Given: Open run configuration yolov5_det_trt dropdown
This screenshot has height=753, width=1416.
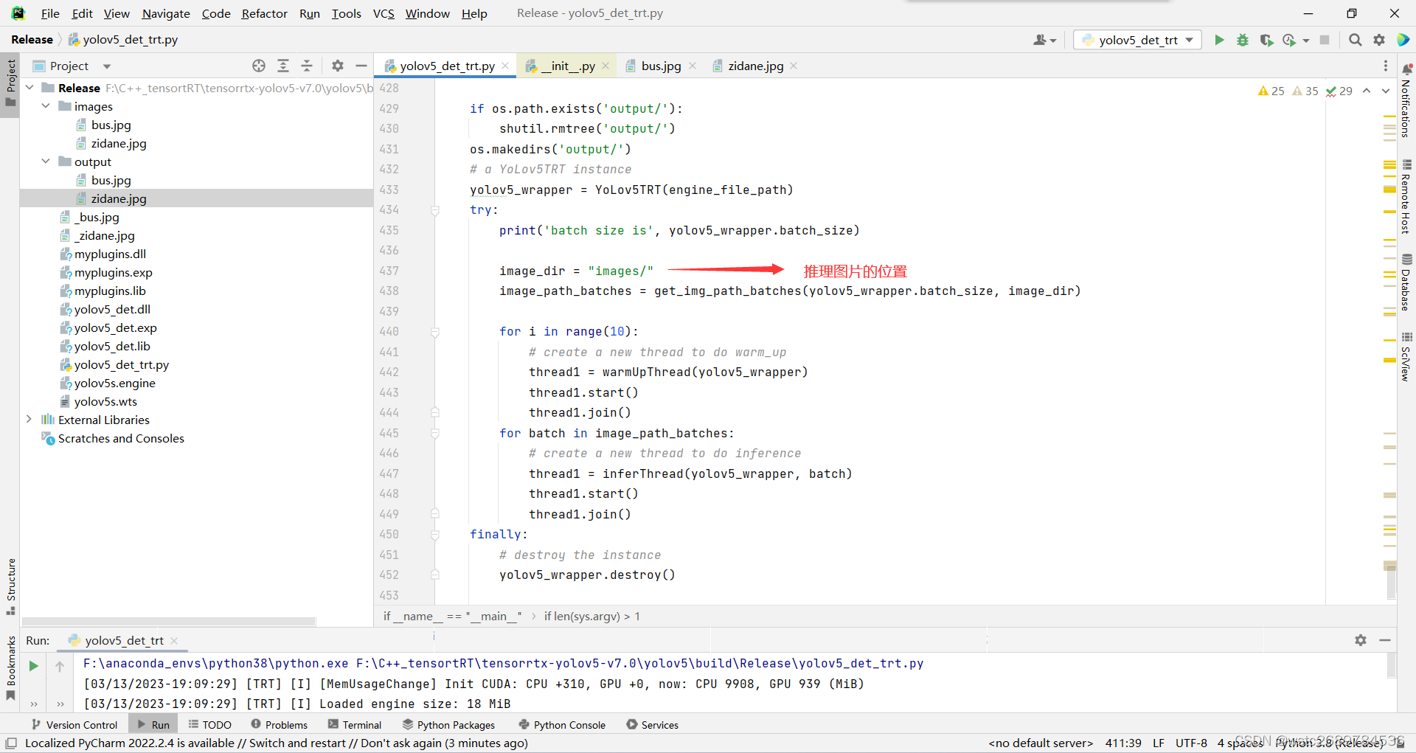Looking at the screenshot, I should [1137, 40].
